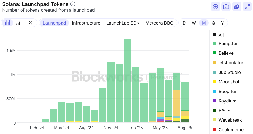Viewport: 253px width, 134px height.
Task: Click the 1.5M y-axis label
Action: coord(11,51)
